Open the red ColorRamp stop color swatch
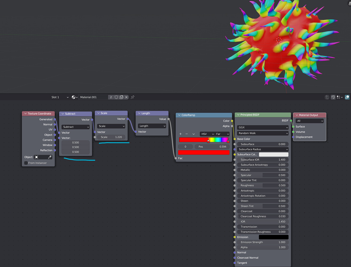This screenshot has height=267, width=351. (x=204, y=152)
